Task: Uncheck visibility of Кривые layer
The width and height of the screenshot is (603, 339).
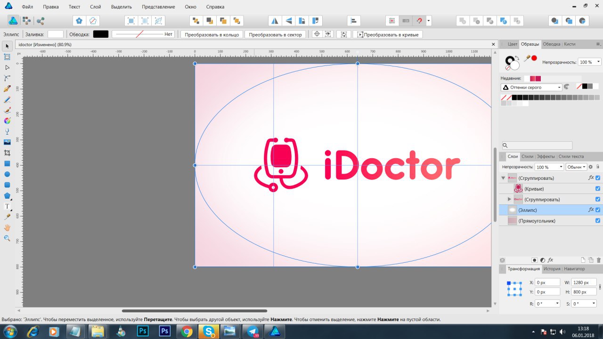Action: [598, 189]
